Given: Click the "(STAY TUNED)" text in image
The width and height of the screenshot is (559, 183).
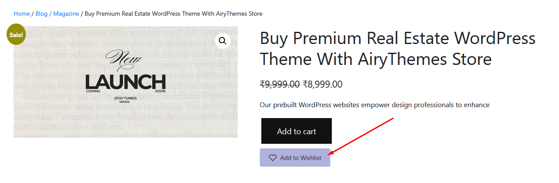Looking at the screenshot, I should 125,98.
